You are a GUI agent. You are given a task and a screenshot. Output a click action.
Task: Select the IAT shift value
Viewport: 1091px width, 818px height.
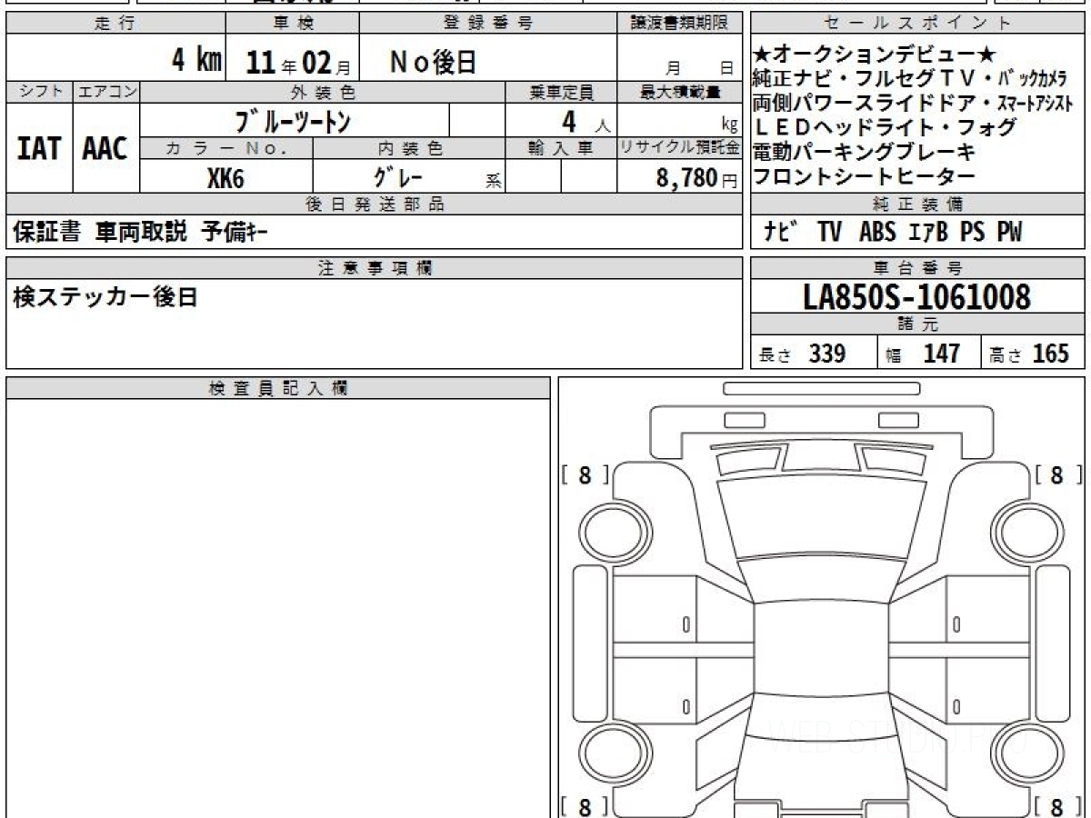click(x=39, y=149)
